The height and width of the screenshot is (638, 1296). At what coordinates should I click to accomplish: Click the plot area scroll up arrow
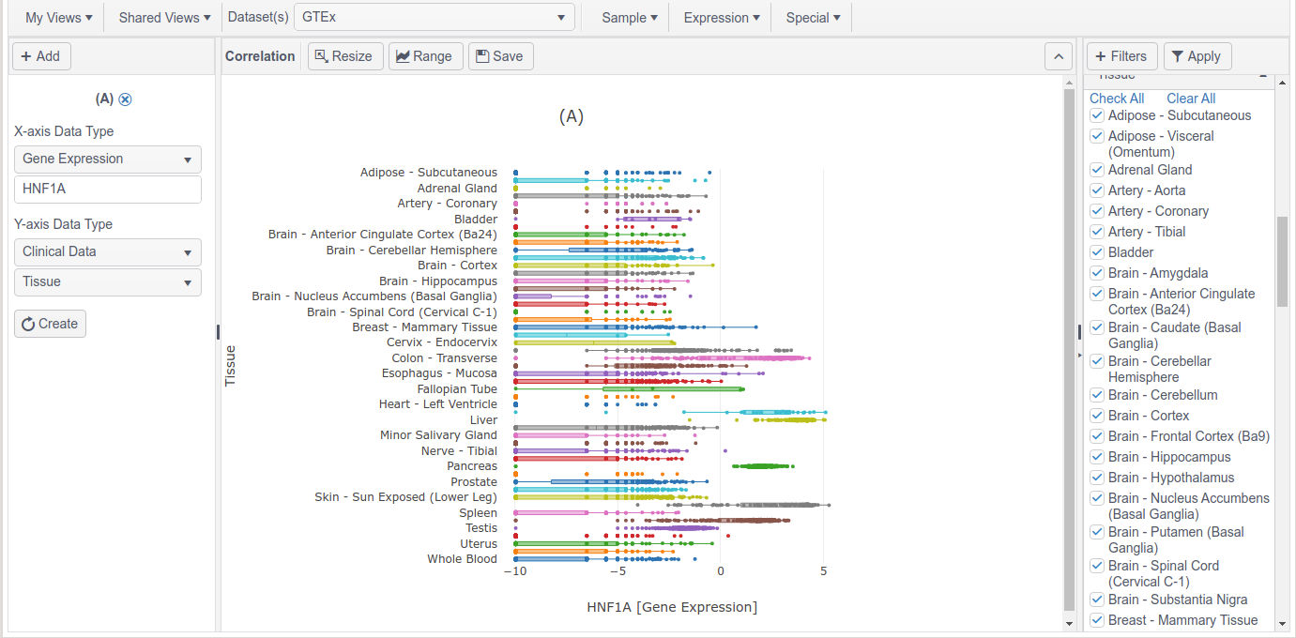pyautogui.click(x=1069, y=83)
